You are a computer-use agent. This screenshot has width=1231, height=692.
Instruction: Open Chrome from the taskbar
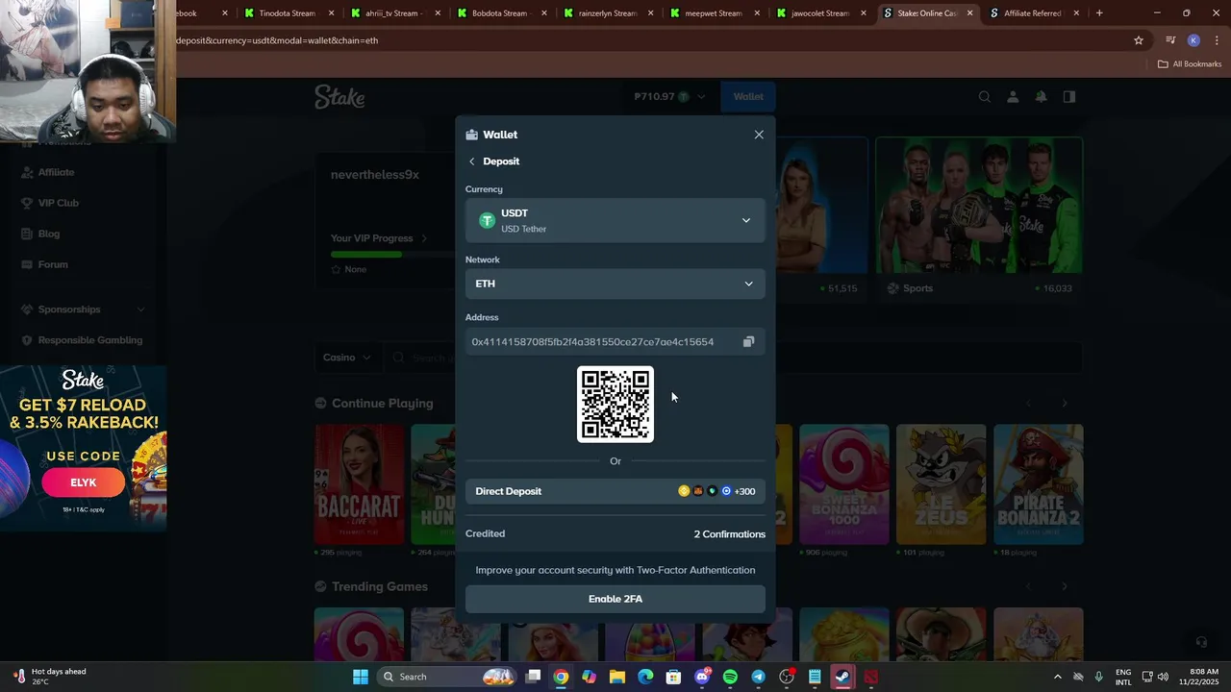tap(561, 677)
